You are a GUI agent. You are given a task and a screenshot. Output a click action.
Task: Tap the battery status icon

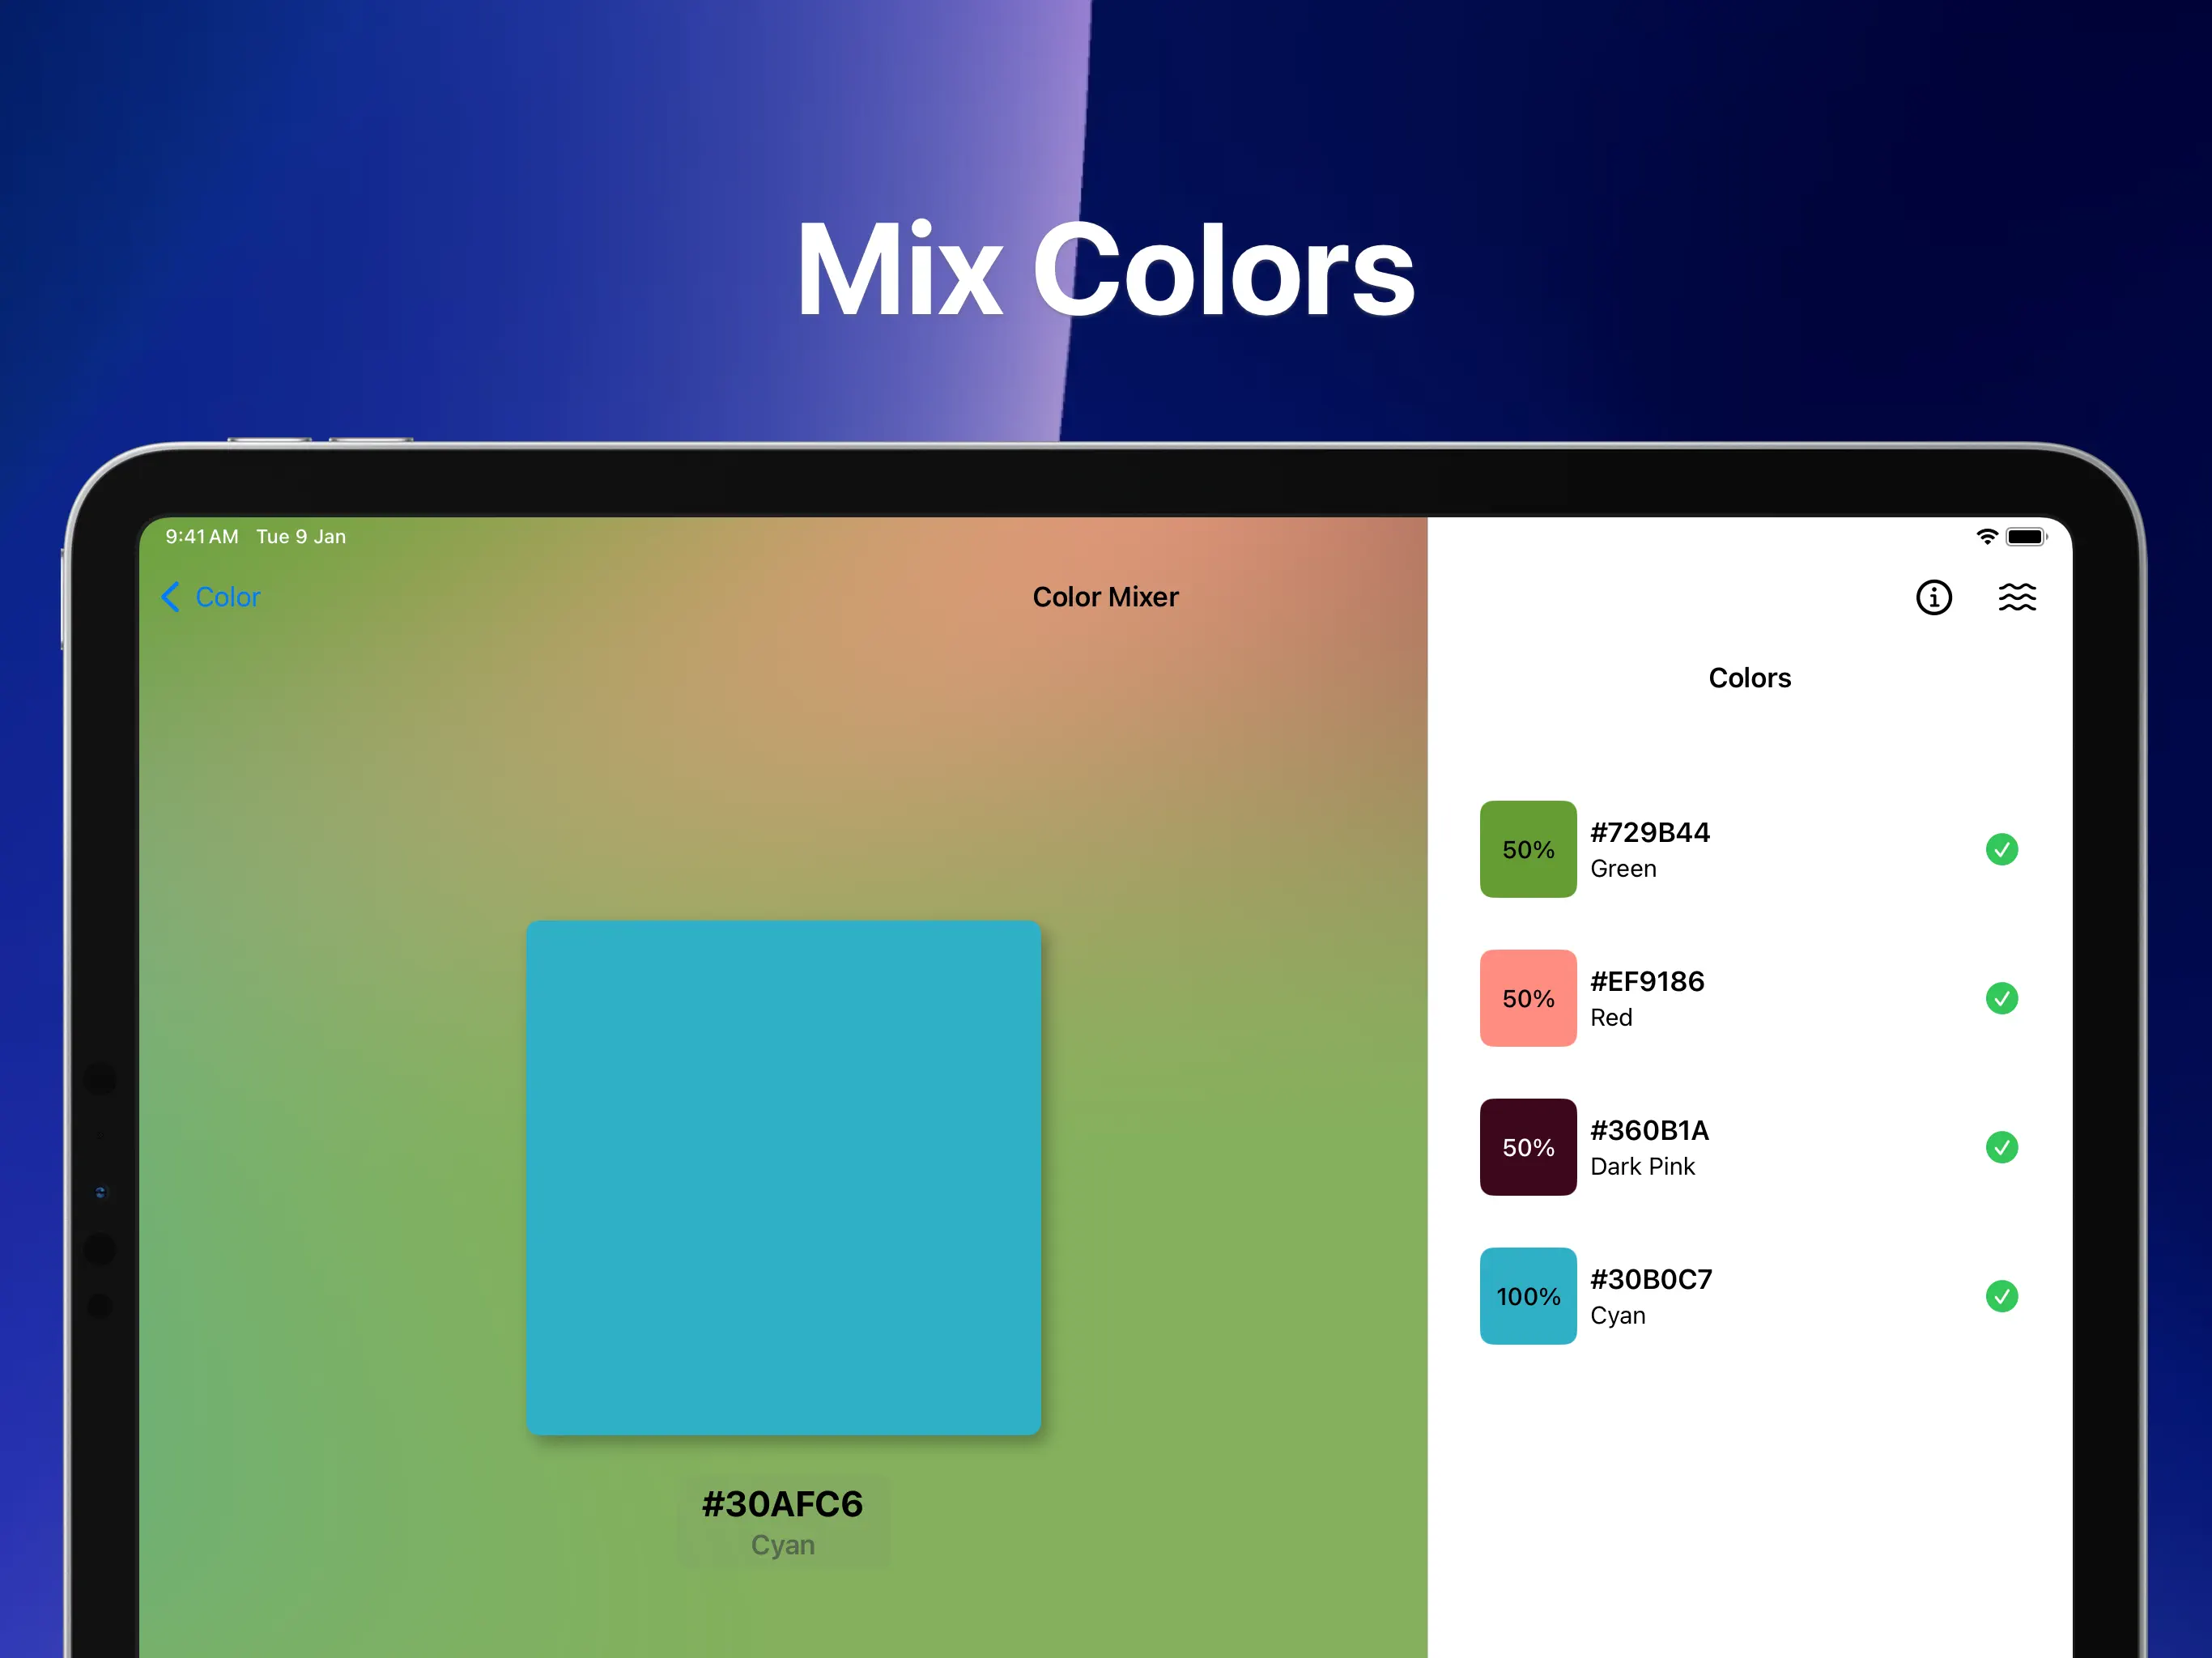pos(2025,537)
